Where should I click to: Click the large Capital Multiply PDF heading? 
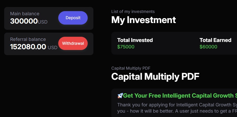(155, 77)
